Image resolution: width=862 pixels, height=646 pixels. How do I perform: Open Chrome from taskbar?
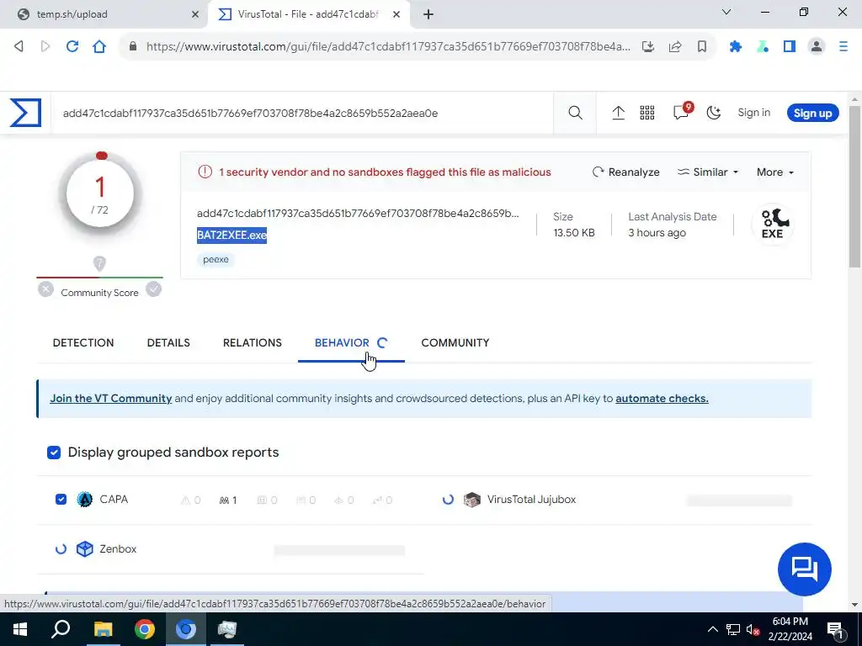(145, 629)
